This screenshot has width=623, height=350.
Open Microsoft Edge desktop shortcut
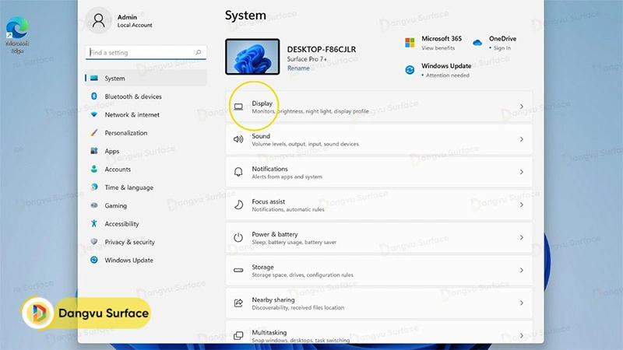(16, 33)
